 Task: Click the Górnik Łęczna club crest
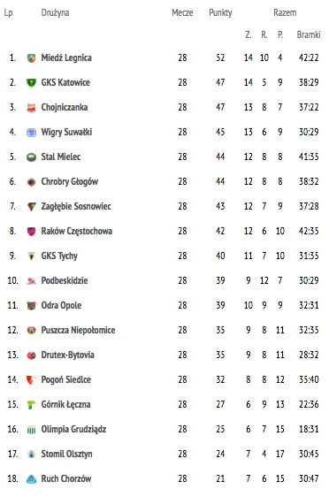31,404
